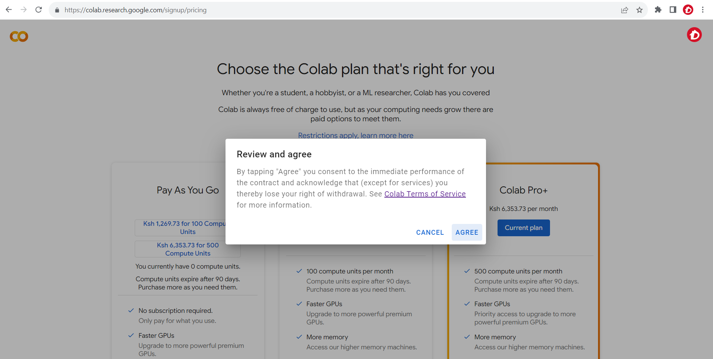Open the Chrome three-dot menu

click(703, 10)
